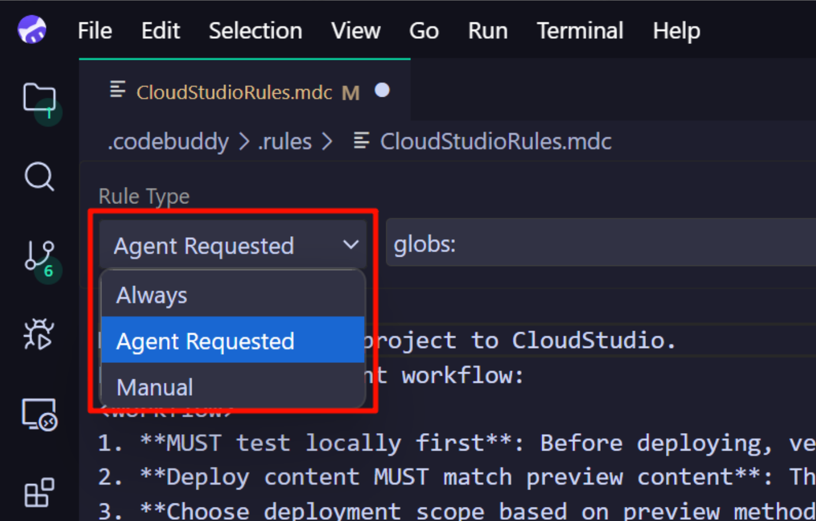The height and width of the screenshot is (521, 816).
Task: Open the Remote Explorer panel
Action: coord(39,414)
